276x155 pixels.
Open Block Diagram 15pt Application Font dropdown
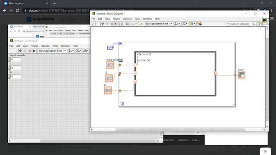click(x=158, y=24)
